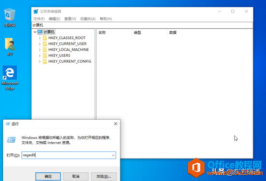This screenshot has height=181, width=266.
Task: Select the HKEY_LOCAL_MACHINE folder icon
Action: click(x=45, y=50)
